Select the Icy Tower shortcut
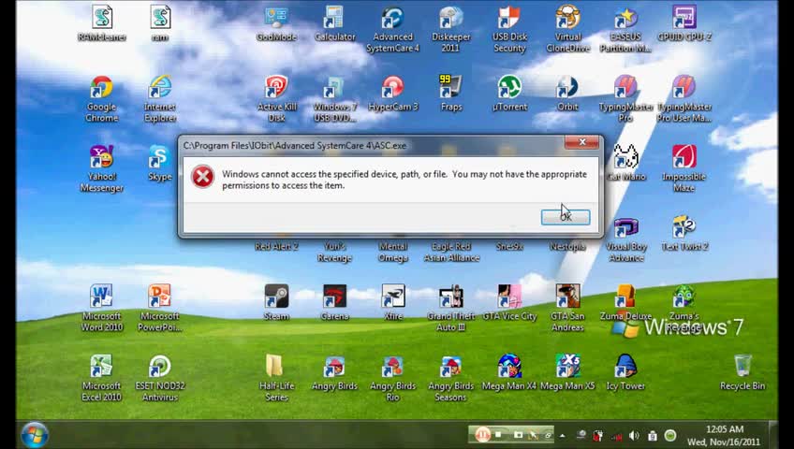 click(x=625, y=372)
